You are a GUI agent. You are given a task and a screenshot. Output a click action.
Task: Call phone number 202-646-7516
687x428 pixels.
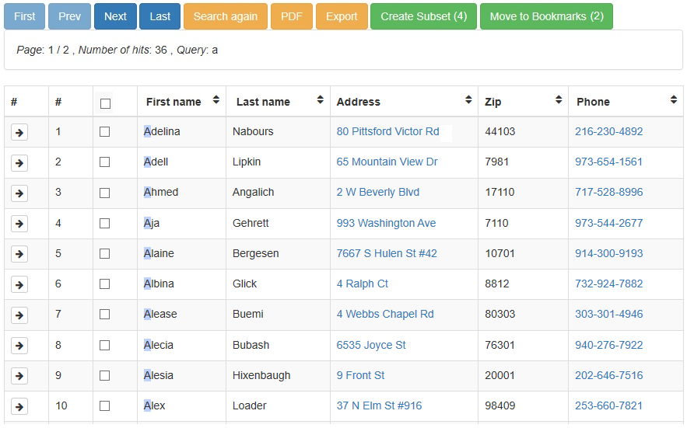(609, 375)
